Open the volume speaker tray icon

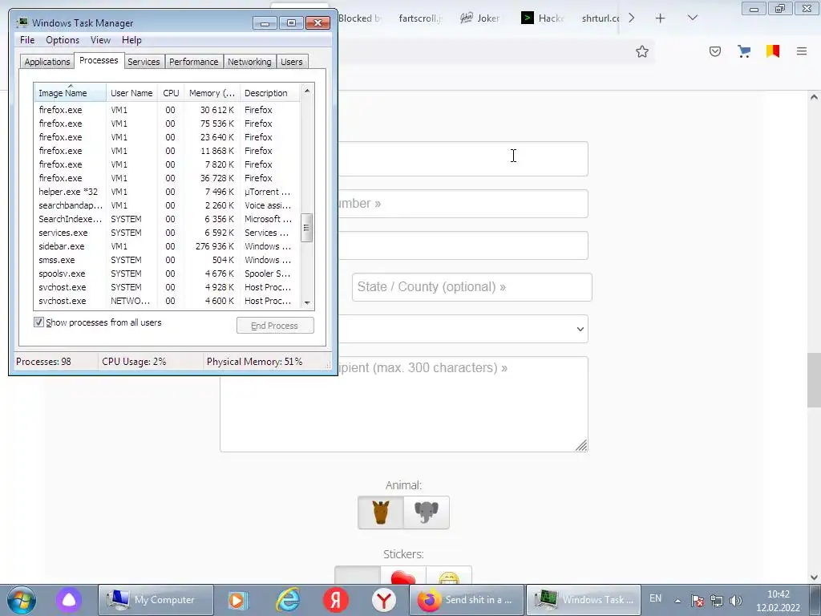(x=736, y=600)
